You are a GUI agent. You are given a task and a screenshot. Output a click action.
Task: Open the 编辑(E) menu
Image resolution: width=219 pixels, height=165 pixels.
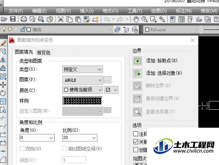(x=39, y=11)
